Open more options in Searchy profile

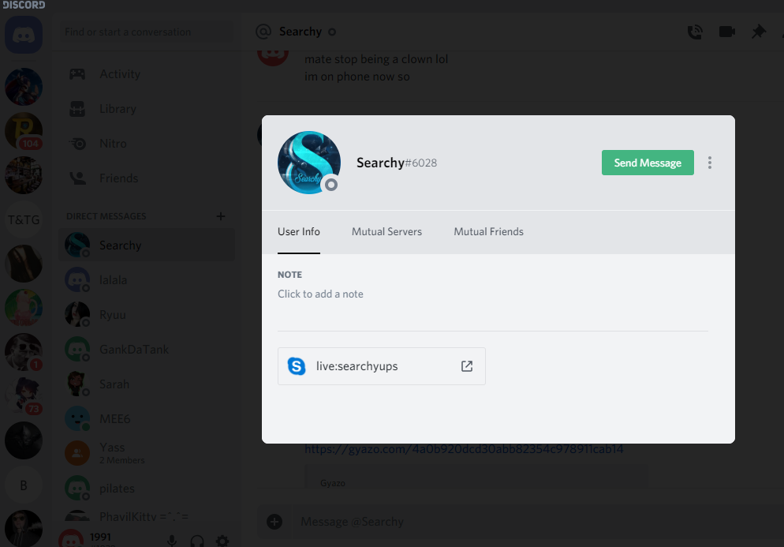tap(710, 163)
